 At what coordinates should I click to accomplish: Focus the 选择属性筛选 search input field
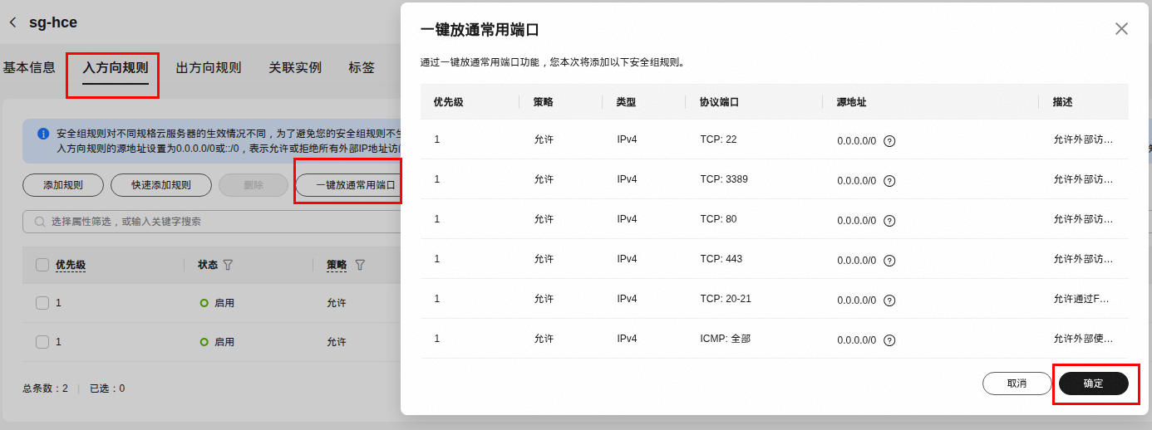tap(213, 222)
